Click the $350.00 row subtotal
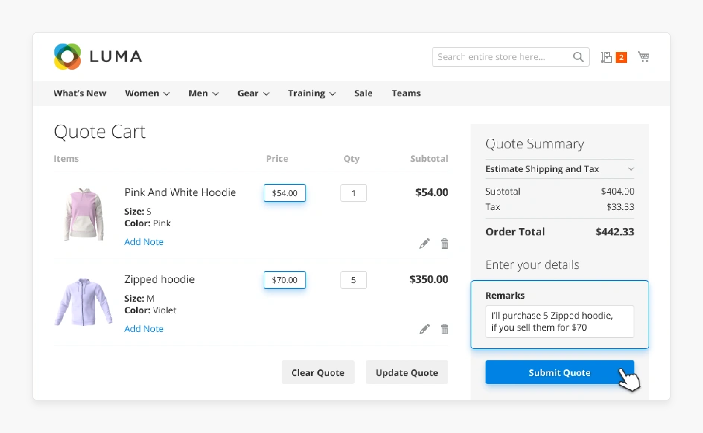Screen dimensions: 703x433 429,279
